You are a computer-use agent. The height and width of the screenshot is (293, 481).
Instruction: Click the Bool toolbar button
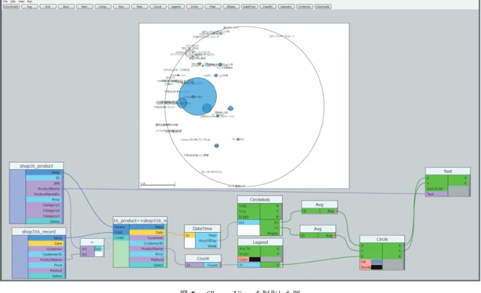(x=66, y=7)
